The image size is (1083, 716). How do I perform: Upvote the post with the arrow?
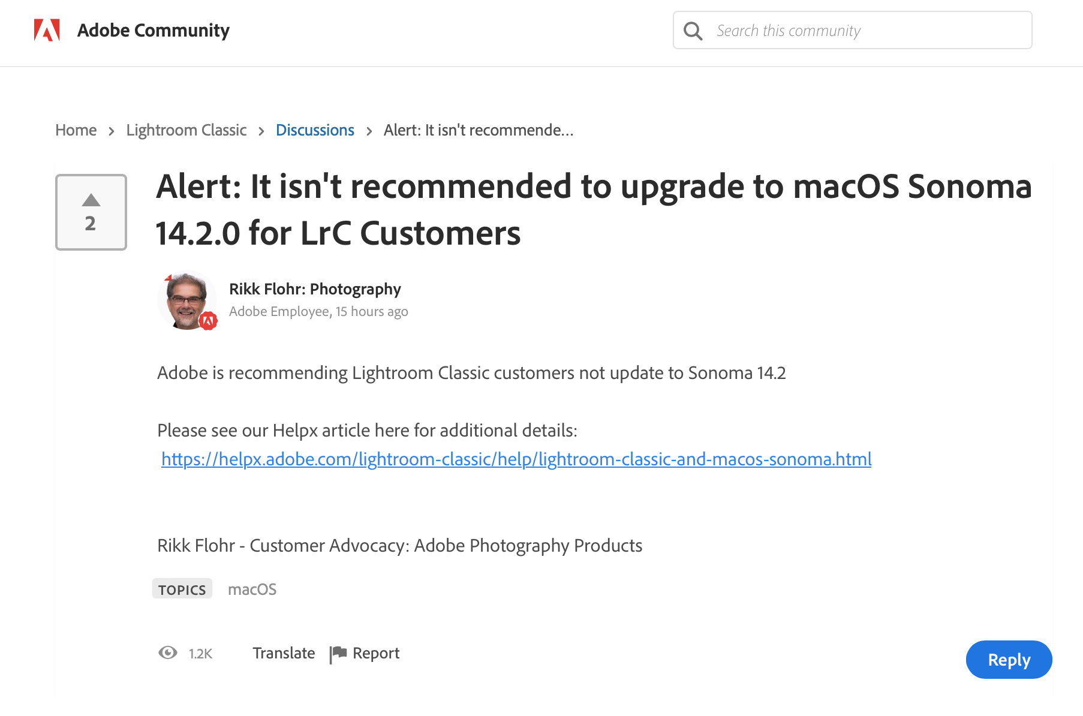pyautogui.click(x=91, y=200)
